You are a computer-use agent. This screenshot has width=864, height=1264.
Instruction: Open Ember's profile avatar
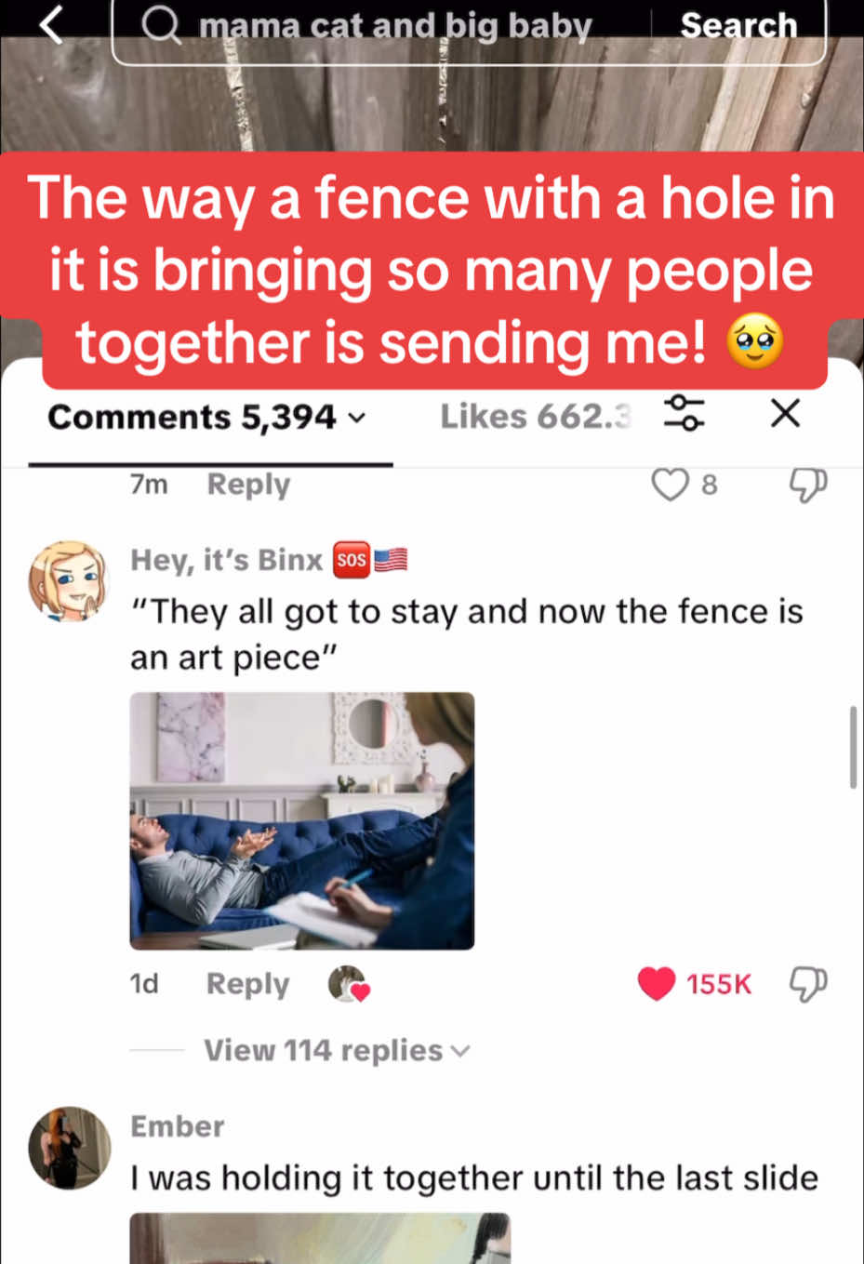coord(70,1148)
